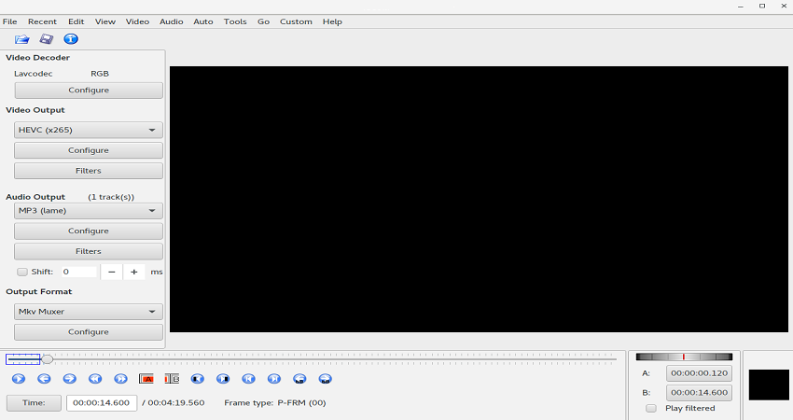Toggle the Play filtered checkbox
This screenshot has height=420, width=793.
coord(651,408)
